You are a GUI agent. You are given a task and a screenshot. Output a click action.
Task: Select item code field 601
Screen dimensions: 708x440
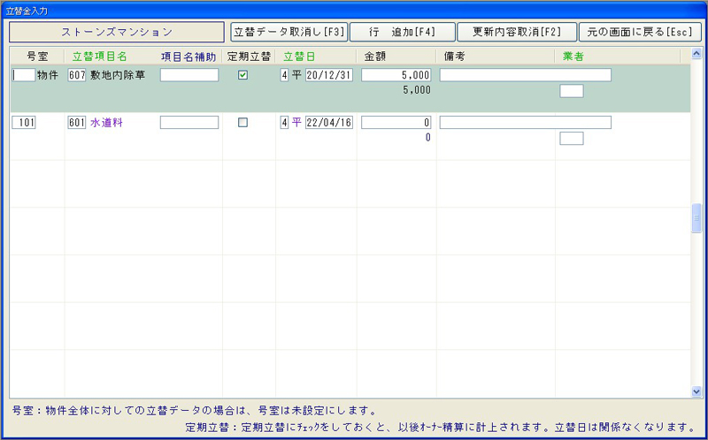coord(76,123)
